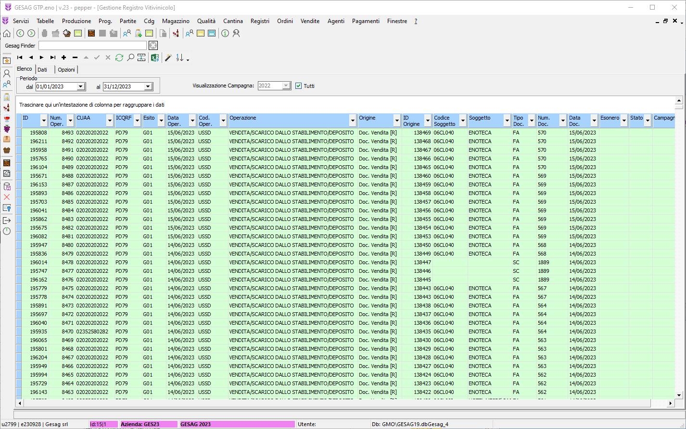Click the vertical scrollbar down arrow

pos(679,395)
